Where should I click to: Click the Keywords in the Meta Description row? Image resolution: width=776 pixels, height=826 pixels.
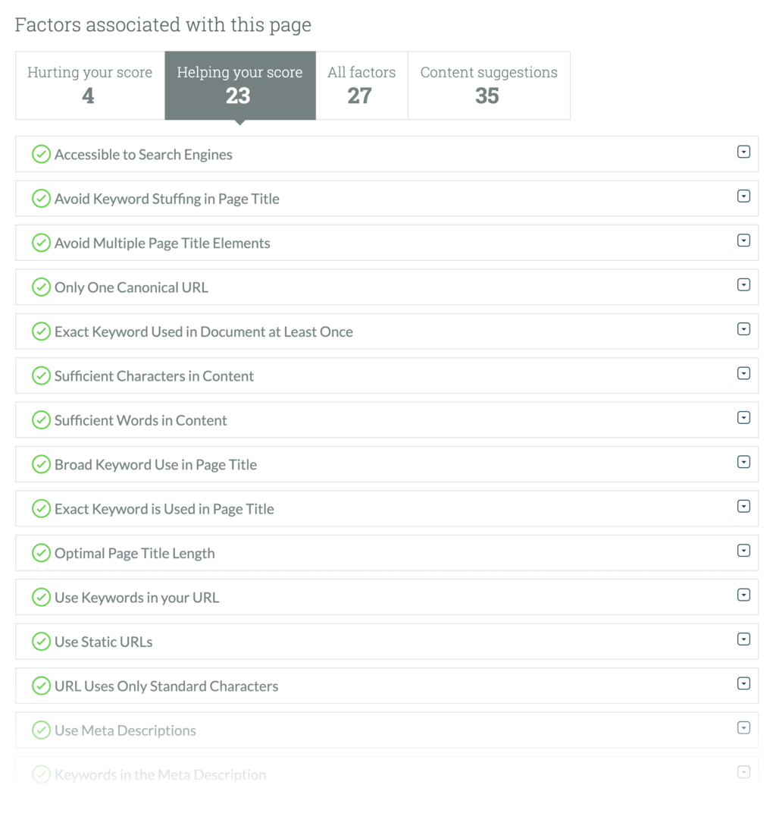point(161,774)
